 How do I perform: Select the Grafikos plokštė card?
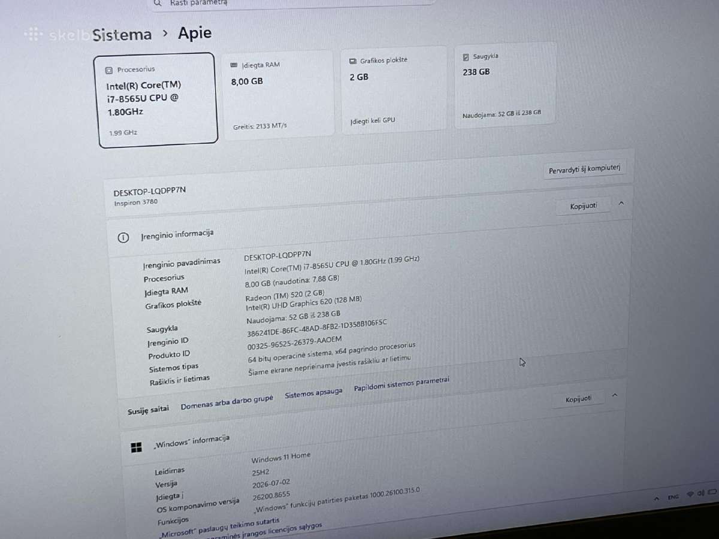click(x=394, y=89)
